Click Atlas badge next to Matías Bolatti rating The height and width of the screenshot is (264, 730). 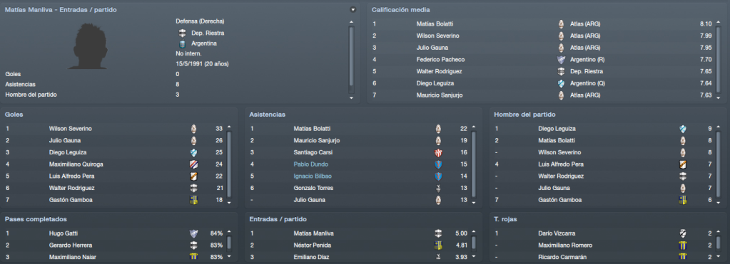pos(561,24)
